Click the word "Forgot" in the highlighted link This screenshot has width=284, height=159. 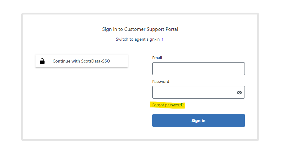click(158, 105)
